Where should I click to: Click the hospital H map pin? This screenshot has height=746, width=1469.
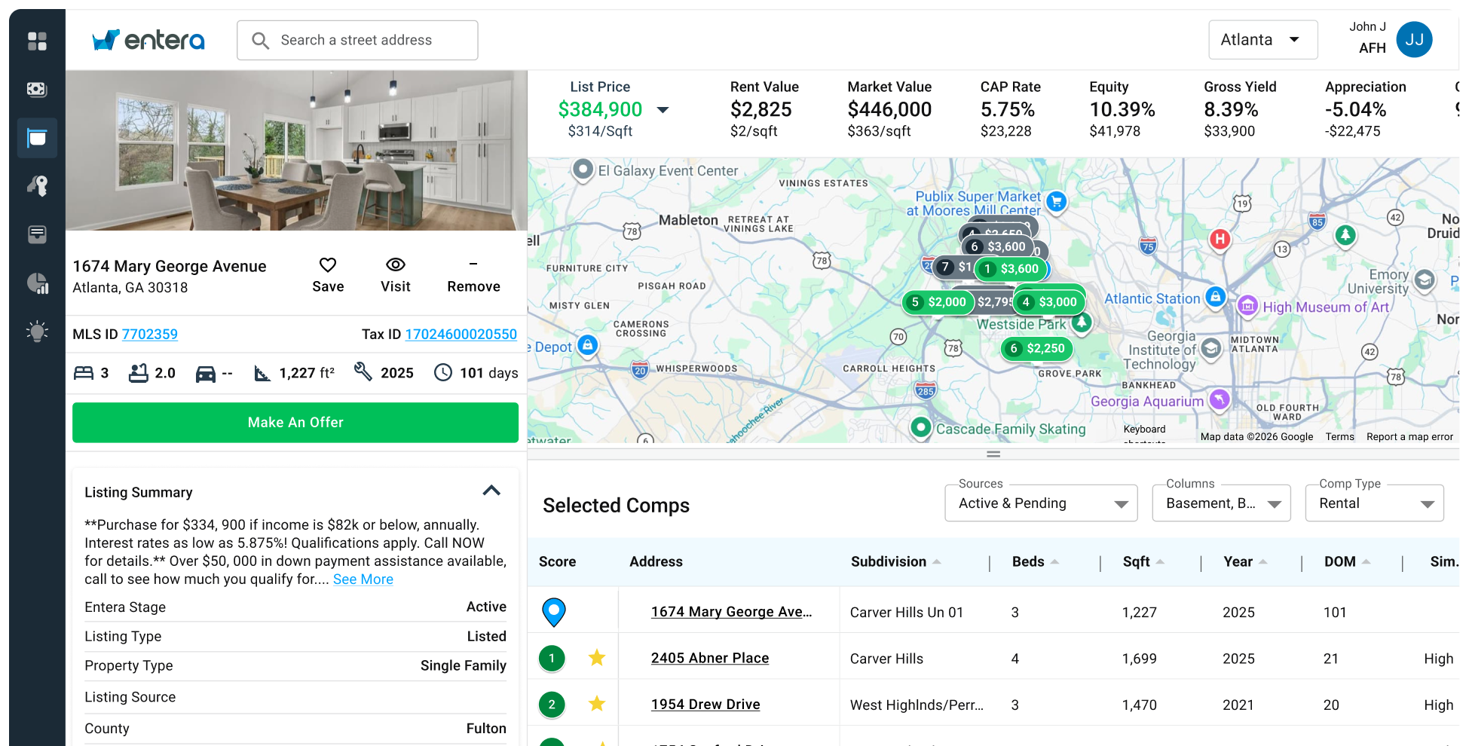pyautogui.click(x=1220, y=240)
